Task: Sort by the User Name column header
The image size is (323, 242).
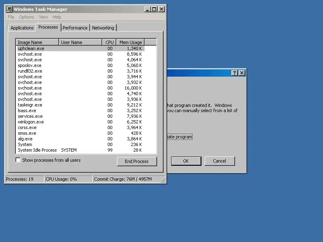Action: (x=80, y=42)
